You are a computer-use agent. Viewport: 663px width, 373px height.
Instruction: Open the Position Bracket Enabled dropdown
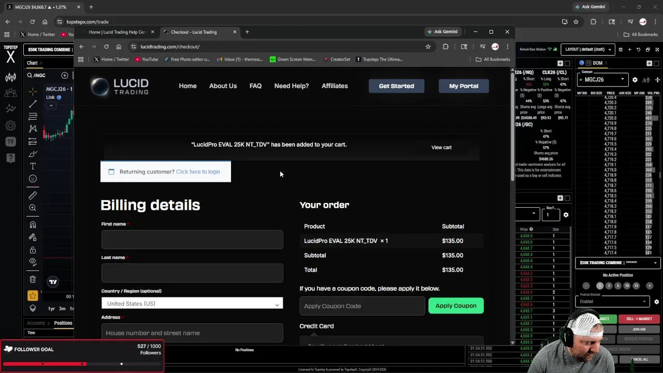[x=613, y=302]
